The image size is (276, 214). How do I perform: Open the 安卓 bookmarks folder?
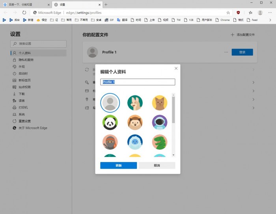coord(96,20)
